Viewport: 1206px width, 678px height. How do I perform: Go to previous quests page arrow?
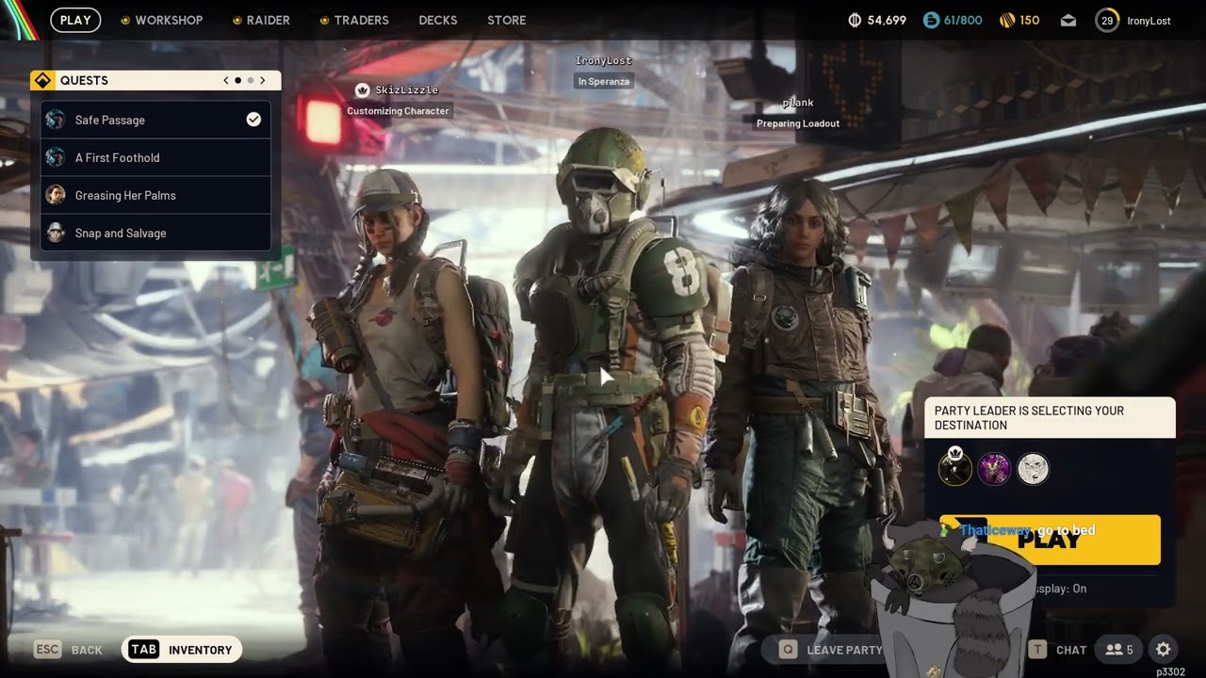(x=226, y=80)
